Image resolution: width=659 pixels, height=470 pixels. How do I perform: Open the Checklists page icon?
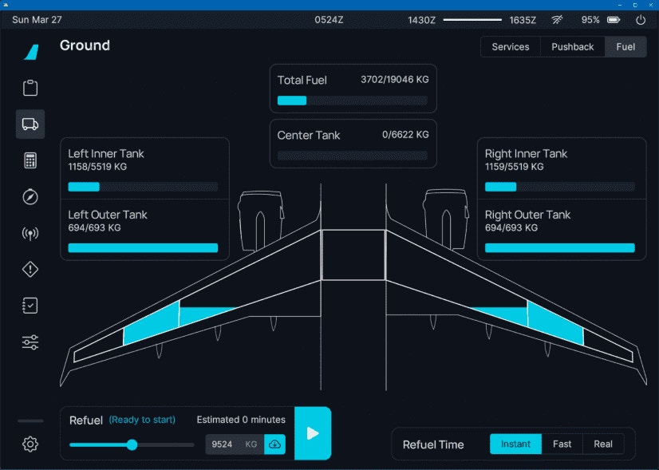(x=30, y=306)
